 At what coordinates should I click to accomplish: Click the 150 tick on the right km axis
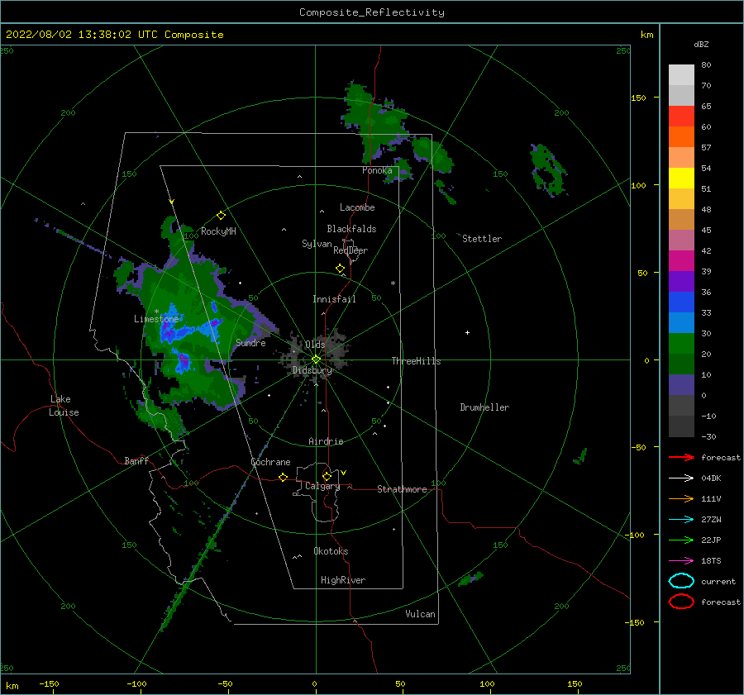638,98
